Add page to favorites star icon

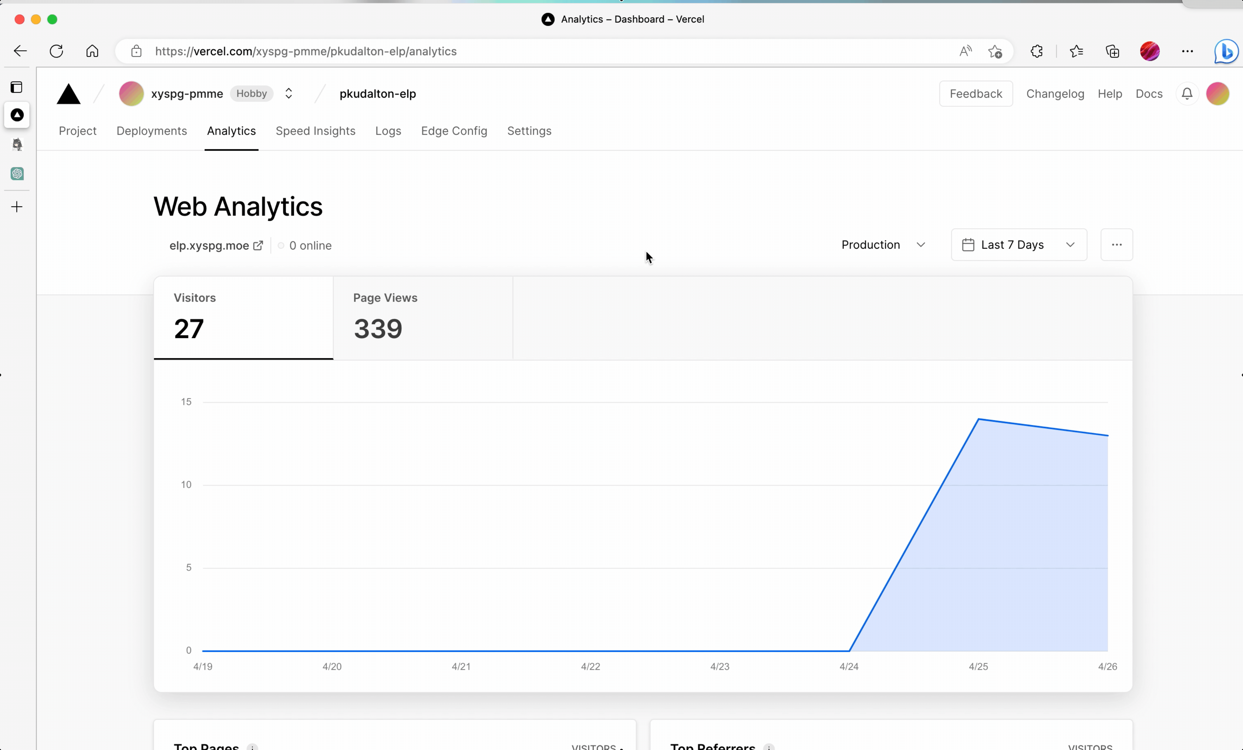pyautogui.click(x=995, y=52)
